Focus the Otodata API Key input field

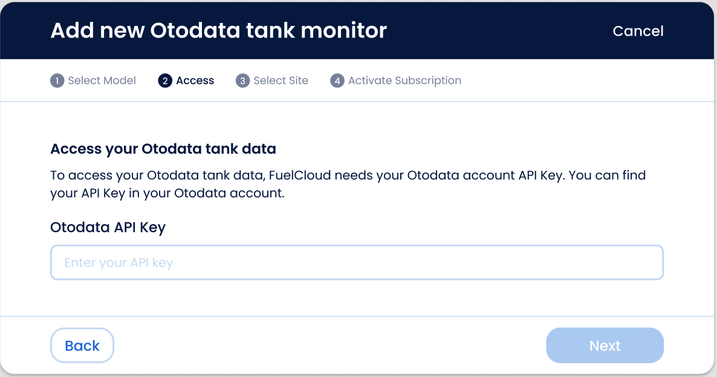(357, 263)
